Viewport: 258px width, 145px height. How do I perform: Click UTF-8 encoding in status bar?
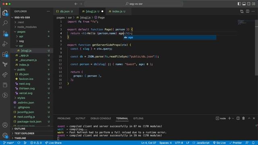point(179,143)
